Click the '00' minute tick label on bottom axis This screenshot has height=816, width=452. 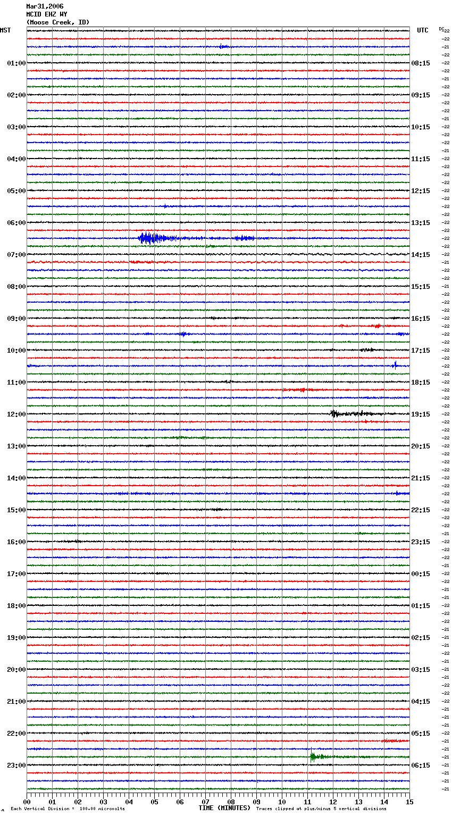point(27,802)
